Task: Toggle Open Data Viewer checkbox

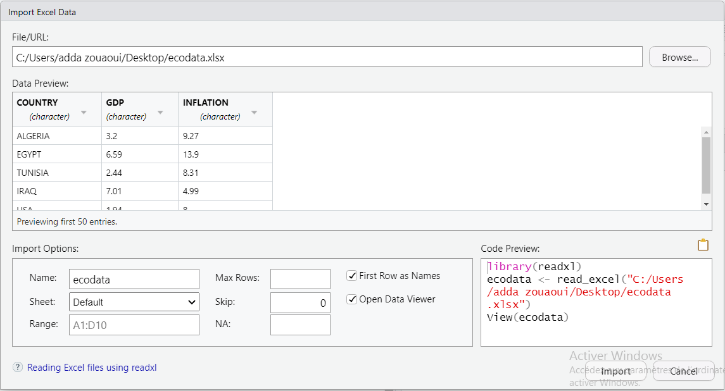Action: coord(352,299)
